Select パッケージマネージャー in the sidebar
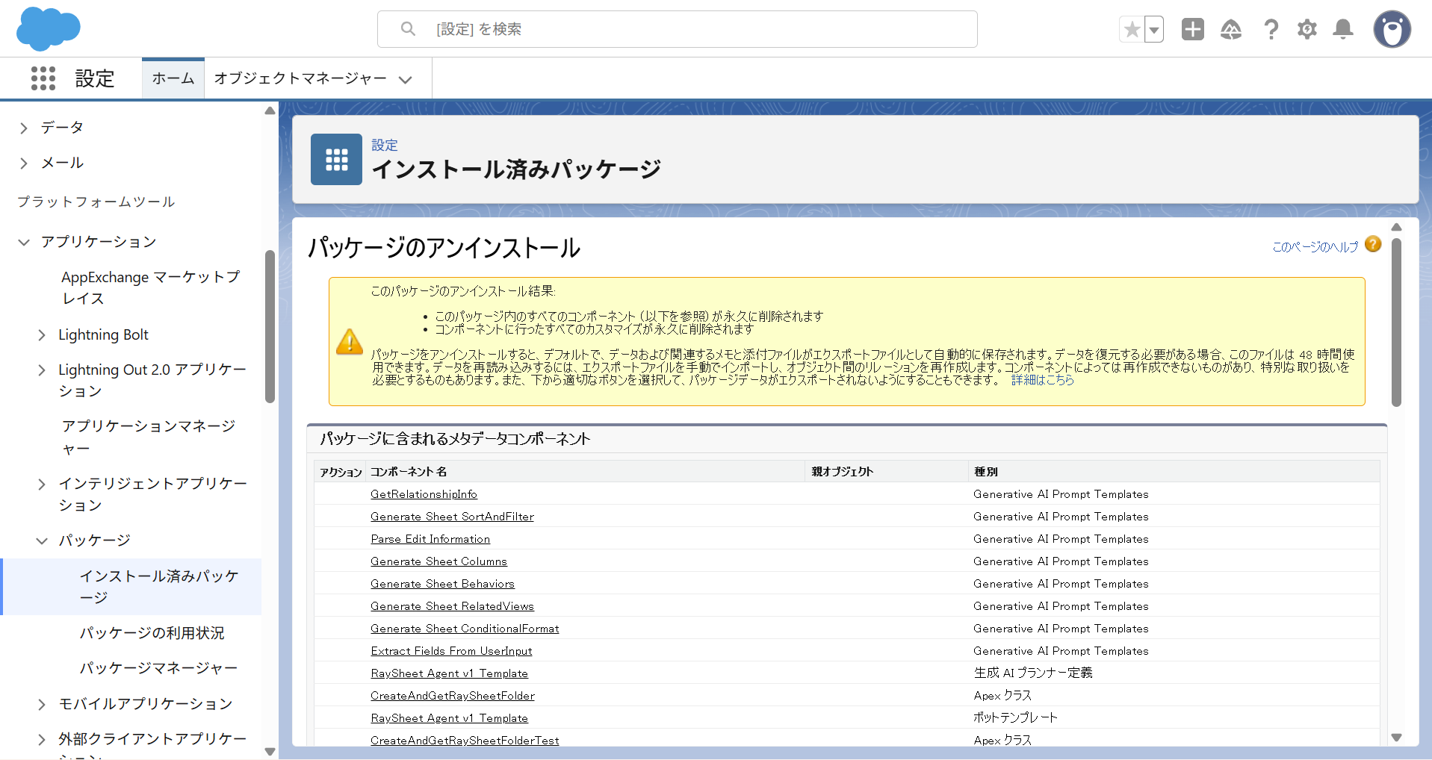Image resolution: width=1432 pixels, height=760 pixels. 158,668
